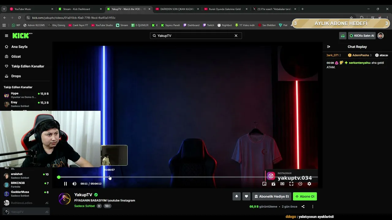Open the YakupTV channel avatar
Screen dimensions: 392x220
pos(65,199)
